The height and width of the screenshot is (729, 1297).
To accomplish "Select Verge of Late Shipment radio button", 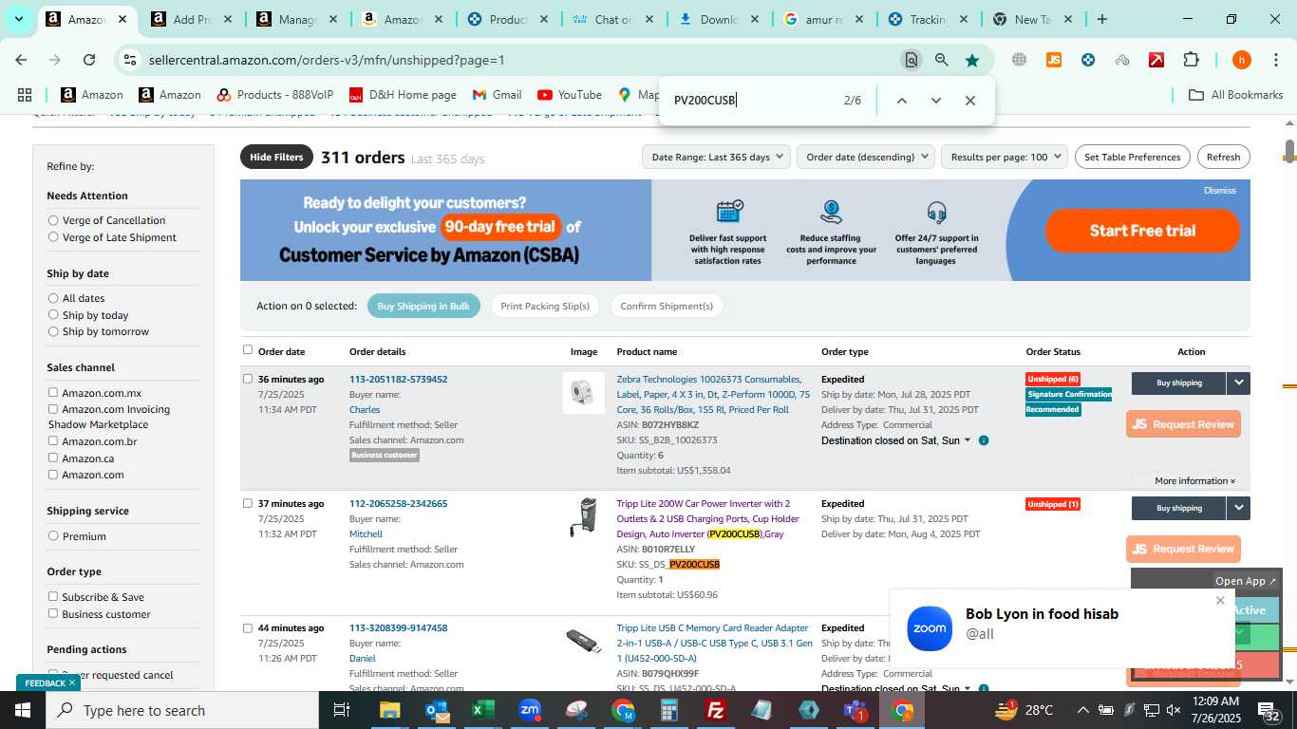I will (53, 237).
